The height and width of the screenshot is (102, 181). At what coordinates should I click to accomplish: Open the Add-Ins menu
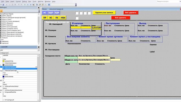tap(40, 1)
